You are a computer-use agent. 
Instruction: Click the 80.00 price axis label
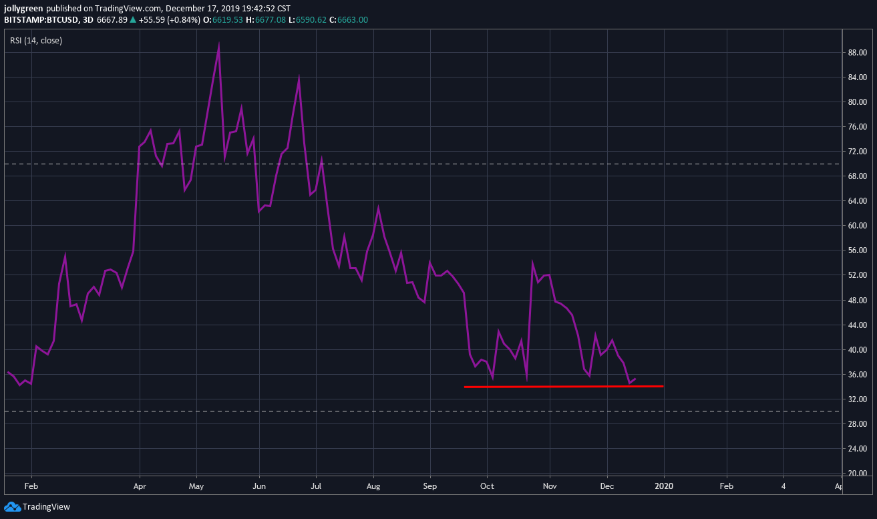pyautogui.click(x=859, y=102)
